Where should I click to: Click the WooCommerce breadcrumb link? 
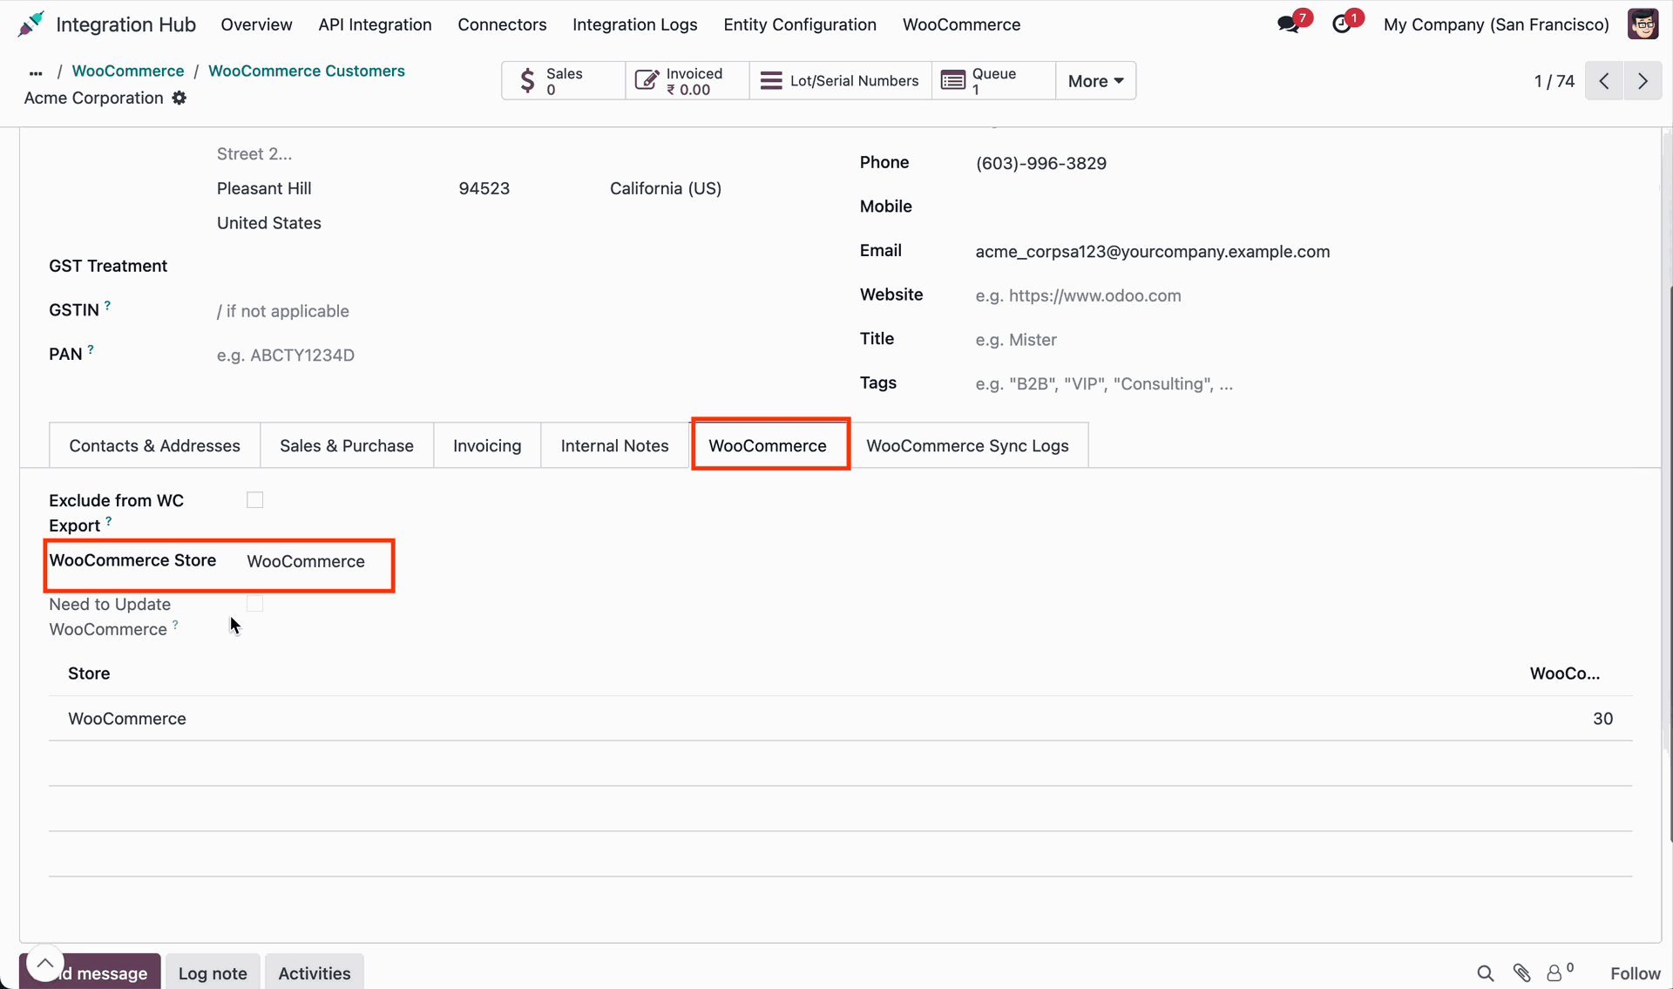pyautogui.click(x=128, y=71)
